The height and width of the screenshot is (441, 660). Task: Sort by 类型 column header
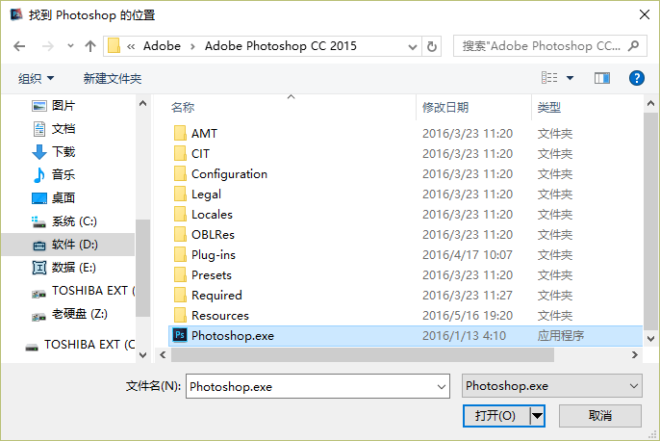click(x=548, y=108)
